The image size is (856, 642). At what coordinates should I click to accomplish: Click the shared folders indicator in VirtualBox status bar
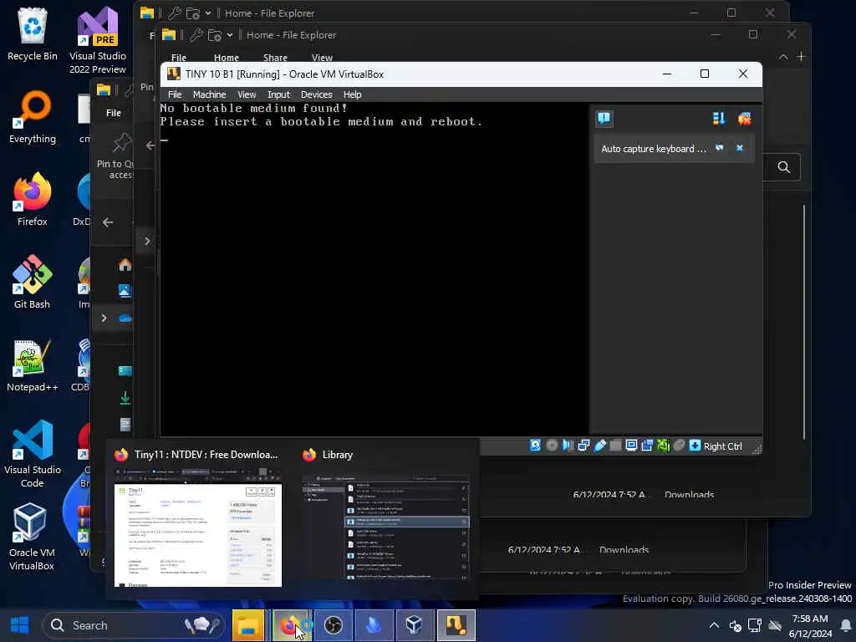(x=615, y=446)
